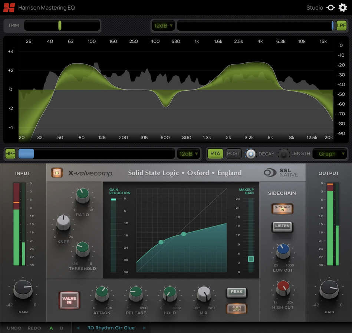This screenshot has width=352, height=333.
Task: Click the INPUT GAIN knob
Action: pos(23,289)
